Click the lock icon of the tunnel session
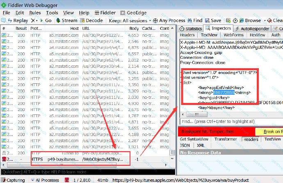The width and height of the screenshot is (283, 183). click(4, 153)
